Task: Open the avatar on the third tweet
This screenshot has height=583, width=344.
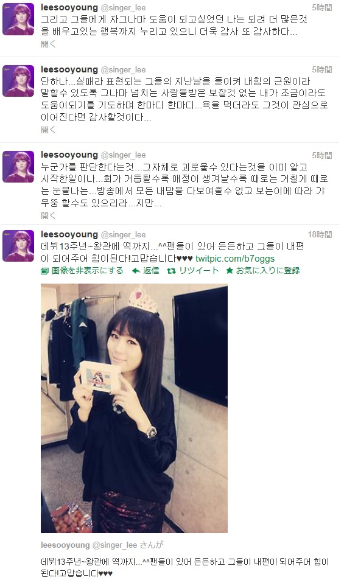Action: [x=18, y=167]
